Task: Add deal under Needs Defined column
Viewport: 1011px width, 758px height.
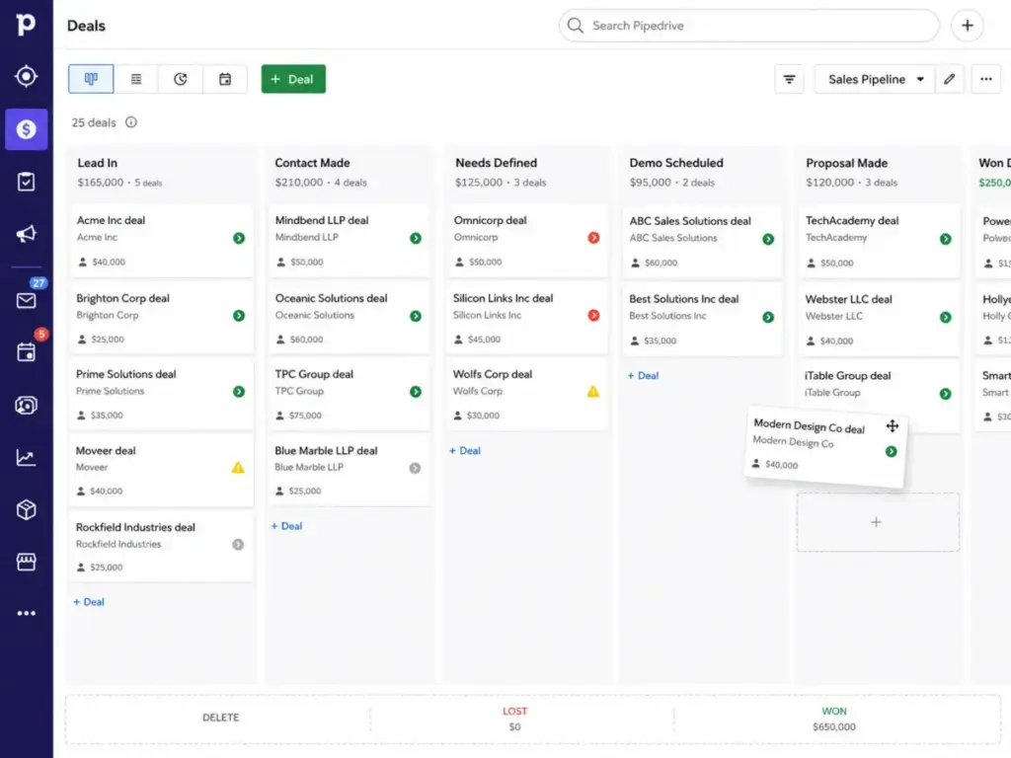Action: click(465, 450)
